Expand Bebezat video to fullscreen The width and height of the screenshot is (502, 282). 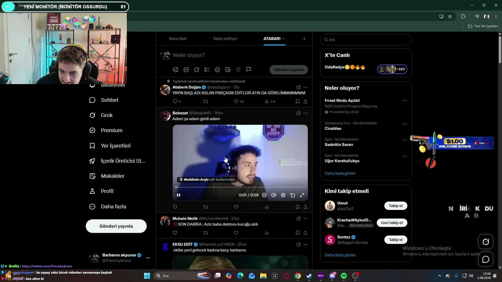pyautogui.click(x=302, y=195)
